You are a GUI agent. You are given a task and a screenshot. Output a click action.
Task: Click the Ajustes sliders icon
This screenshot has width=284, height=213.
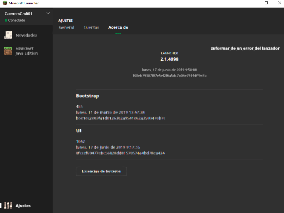tap(8, 205)
